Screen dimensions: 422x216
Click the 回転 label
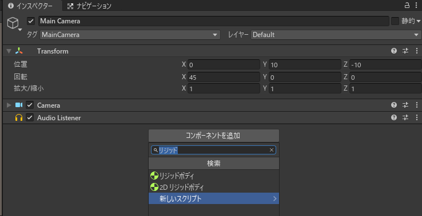coord(21,77)
